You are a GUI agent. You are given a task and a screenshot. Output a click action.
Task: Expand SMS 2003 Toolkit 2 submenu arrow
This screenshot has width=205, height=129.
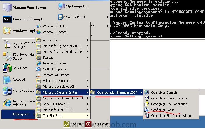[88, 104]
